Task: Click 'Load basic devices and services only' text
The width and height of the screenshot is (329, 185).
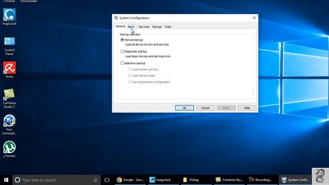Action: point(148,56)
